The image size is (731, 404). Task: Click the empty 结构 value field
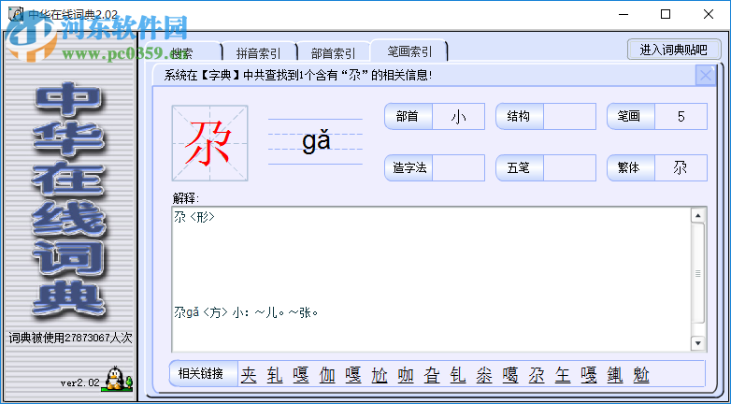pos(569,116)
